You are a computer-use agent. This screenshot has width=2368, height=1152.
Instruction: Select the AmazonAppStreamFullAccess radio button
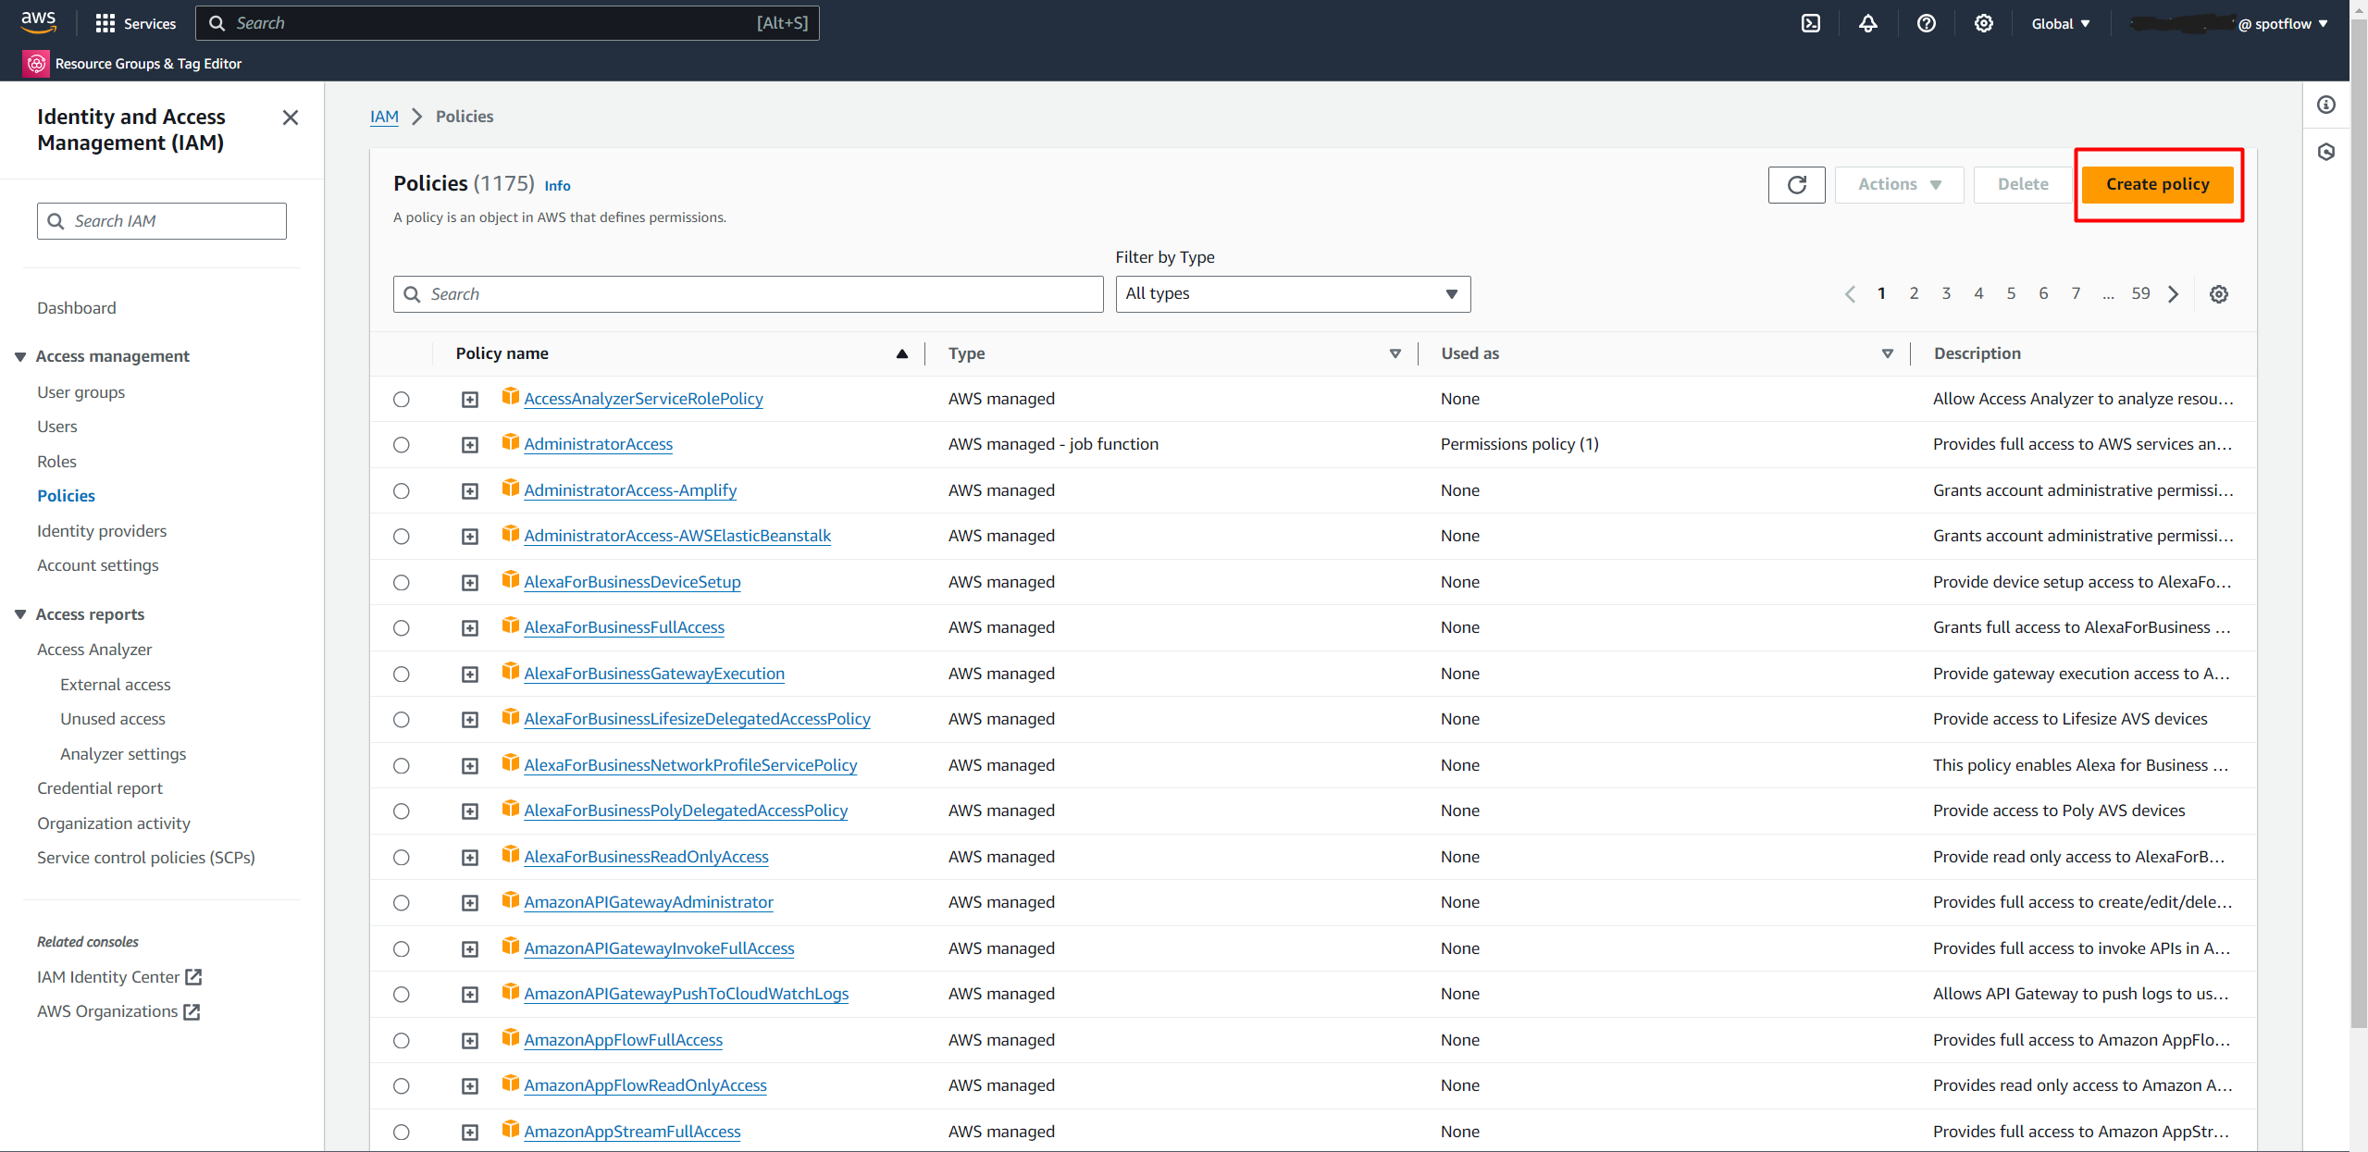[402, 1133]
